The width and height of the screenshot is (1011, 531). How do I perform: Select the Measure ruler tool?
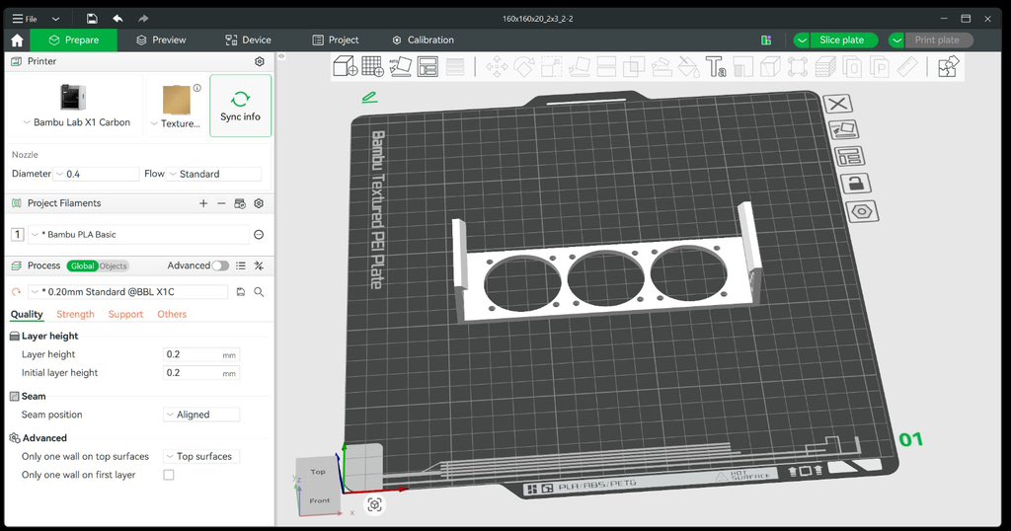(x=907, y=66)
